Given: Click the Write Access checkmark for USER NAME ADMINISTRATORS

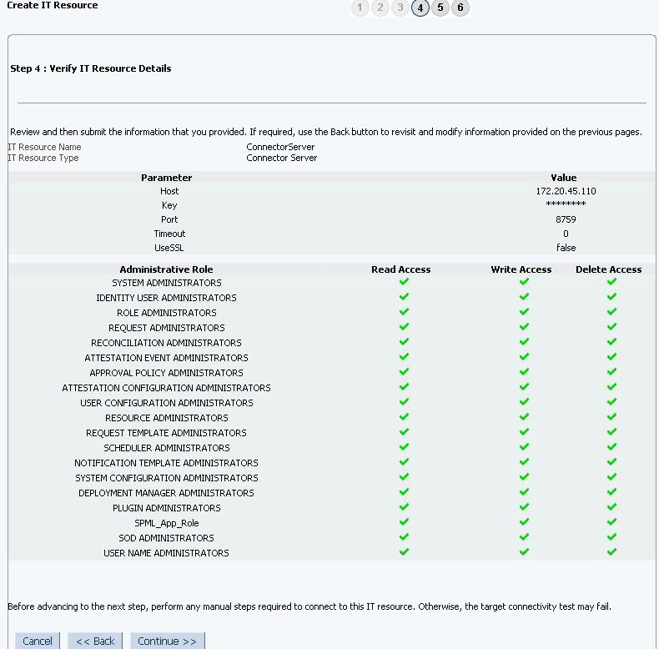Looking at the screenshot, I should point(524,552).
